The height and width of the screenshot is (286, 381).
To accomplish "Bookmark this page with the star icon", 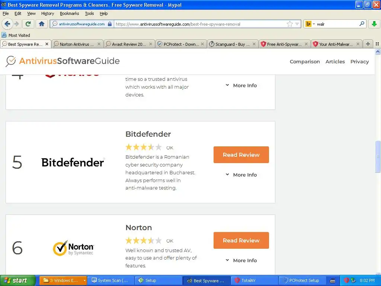I will pos(289,24).
